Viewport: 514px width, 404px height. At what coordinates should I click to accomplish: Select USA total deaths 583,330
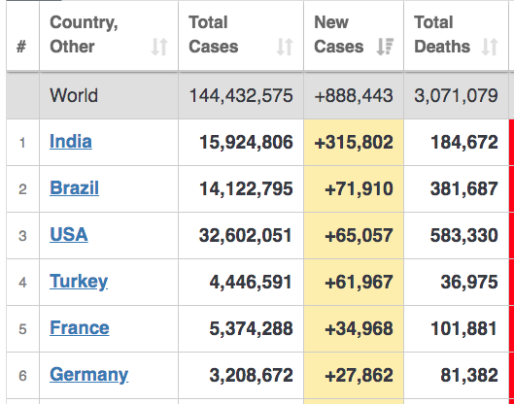pos(464,235)
